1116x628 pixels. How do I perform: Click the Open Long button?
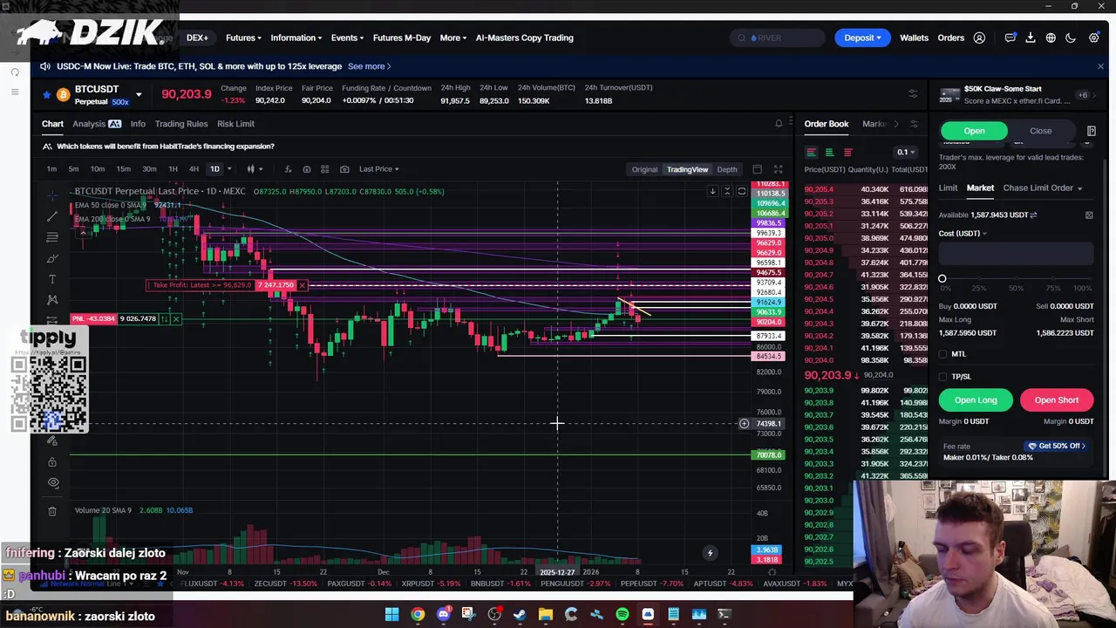pos(976,400)
